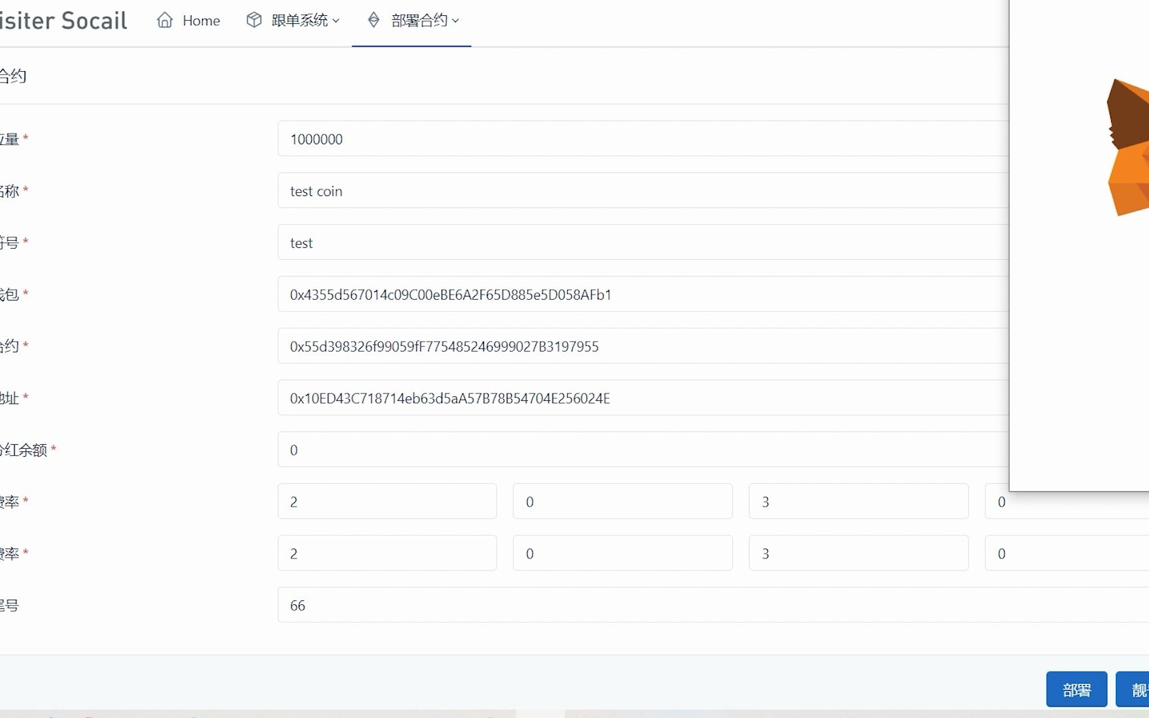Focus the name field containing test coin
1149x718 pixels.
(643, 191)
